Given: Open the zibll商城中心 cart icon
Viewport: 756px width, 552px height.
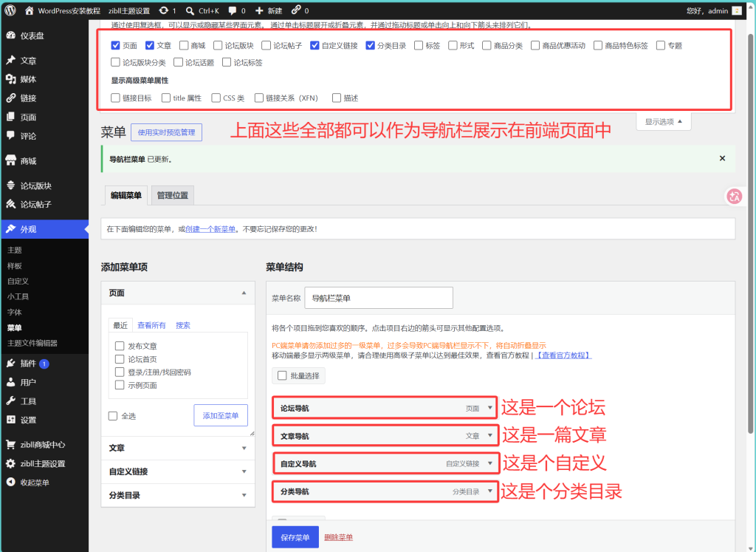Looking at the screenshot, I should (10, 444).
